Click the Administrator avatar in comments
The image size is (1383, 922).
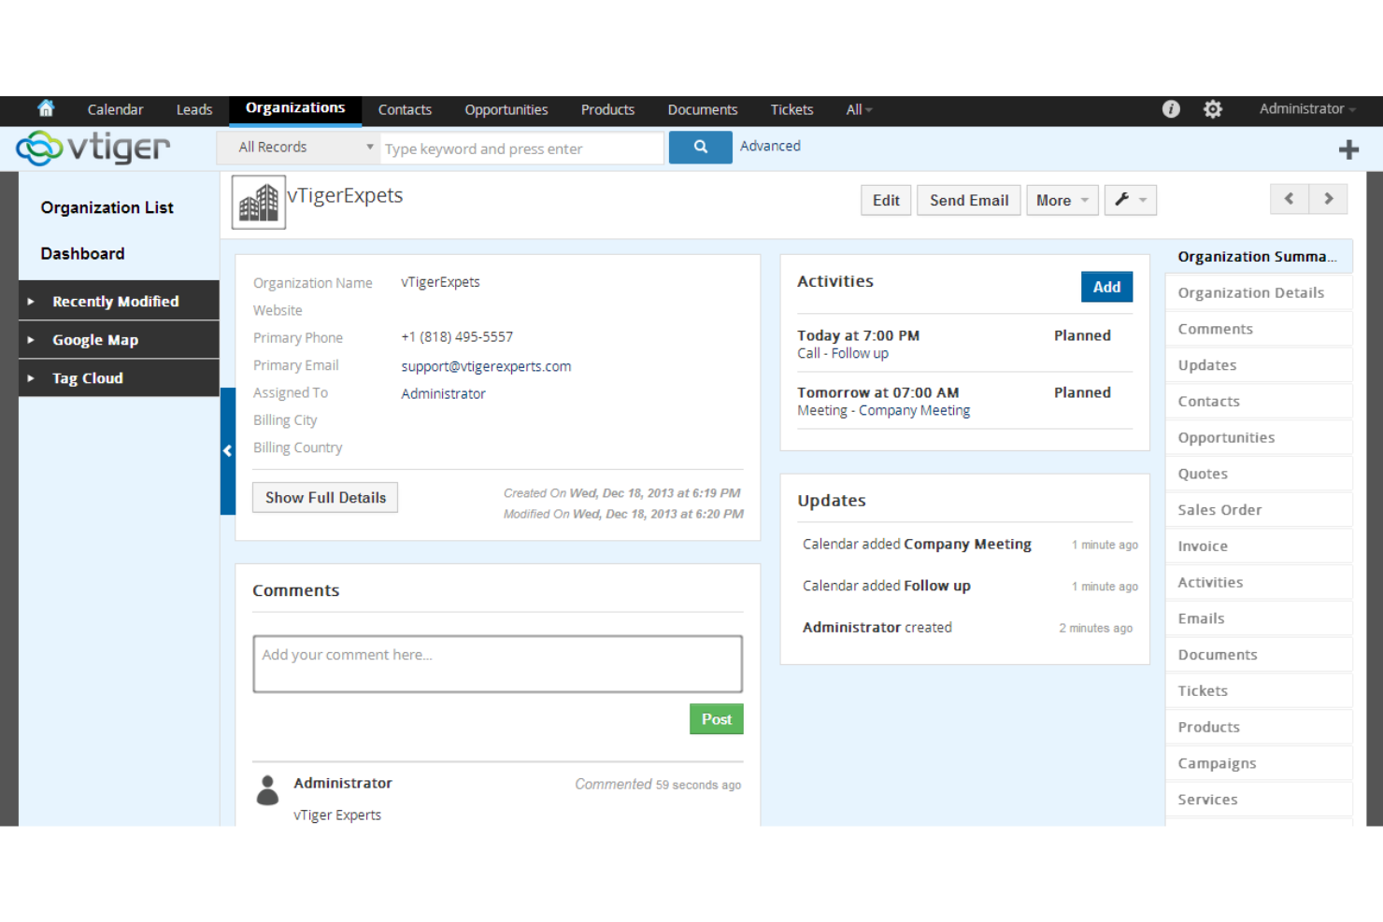point(267,790)
